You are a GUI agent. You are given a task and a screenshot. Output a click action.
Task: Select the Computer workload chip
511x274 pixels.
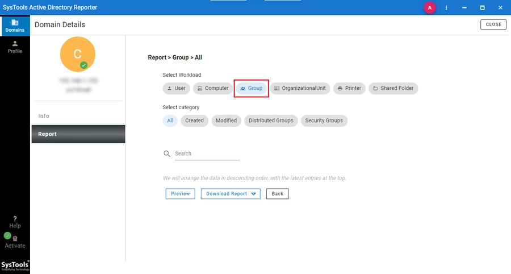pos(213,89)
